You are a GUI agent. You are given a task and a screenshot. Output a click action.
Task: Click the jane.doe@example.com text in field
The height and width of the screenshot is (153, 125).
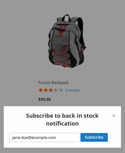(34, 138)
